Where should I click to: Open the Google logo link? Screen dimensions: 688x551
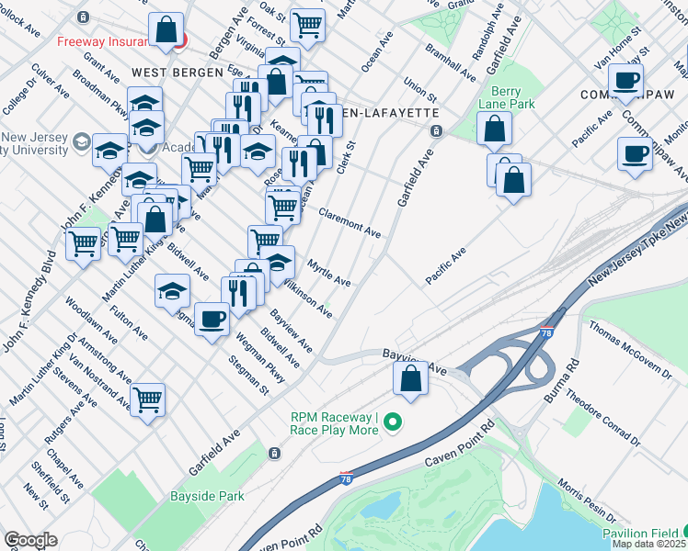(x=30, y=540)
